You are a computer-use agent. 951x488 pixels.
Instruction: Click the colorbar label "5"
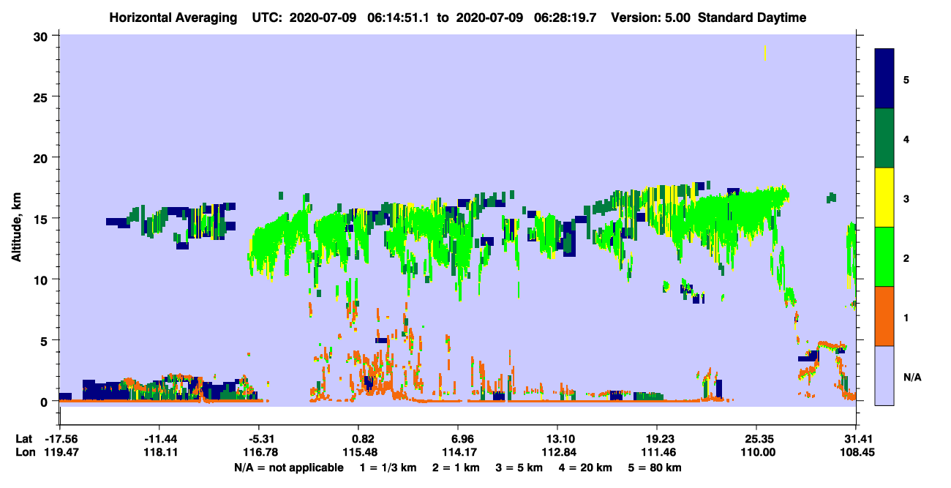pyautogui.click(x=906, y=79)
